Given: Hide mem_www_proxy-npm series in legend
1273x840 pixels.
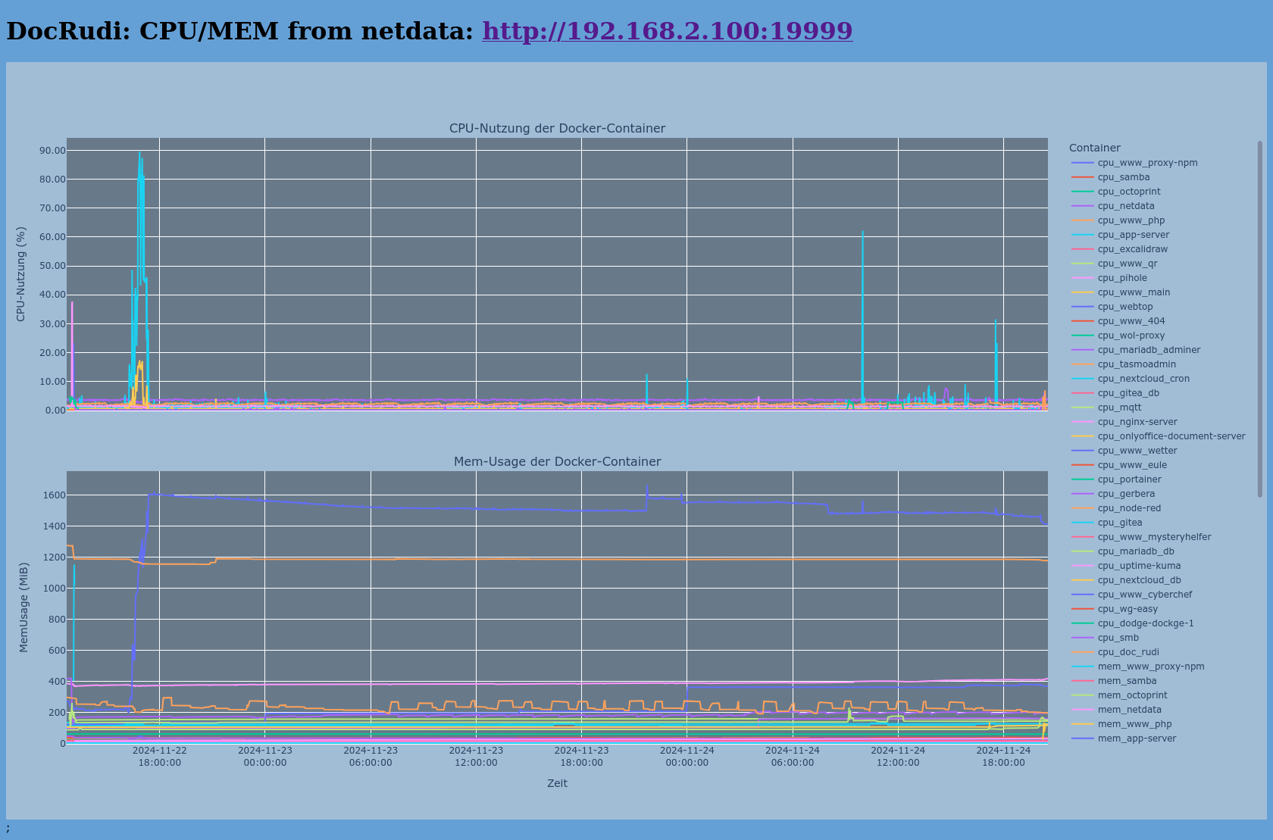Looking at the screenshot, I should [1150, 667].
